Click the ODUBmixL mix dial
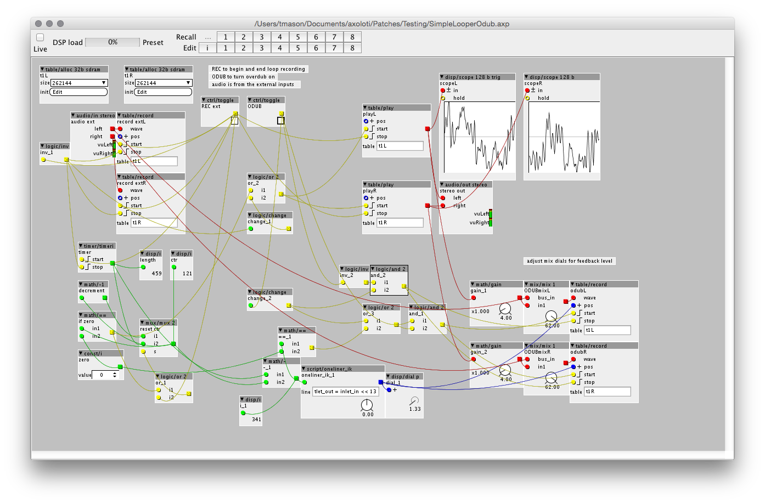 (x=551, y=316)
